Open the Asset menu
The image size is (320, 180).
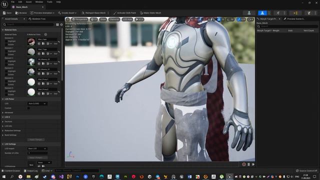click(28, 2)
